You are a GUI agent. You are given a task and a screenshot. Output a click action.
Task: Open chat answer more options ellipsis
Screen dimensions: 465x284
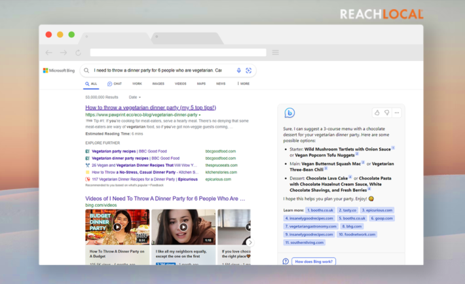397,113
